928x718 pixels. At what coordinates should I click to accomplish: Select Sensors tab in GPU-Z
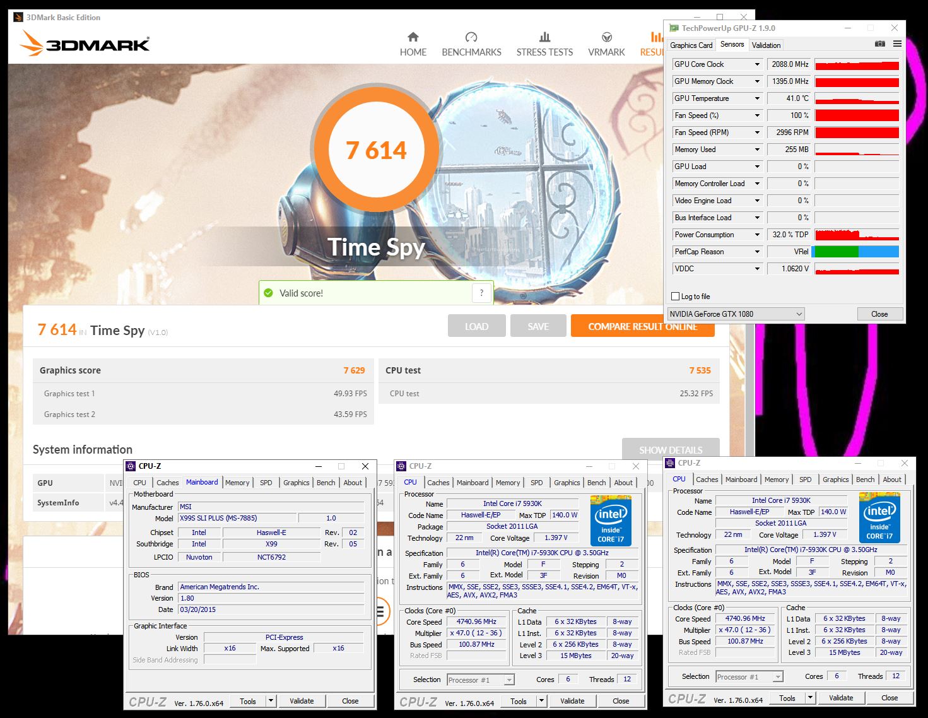pyautogui.click(x=732, y=44)
